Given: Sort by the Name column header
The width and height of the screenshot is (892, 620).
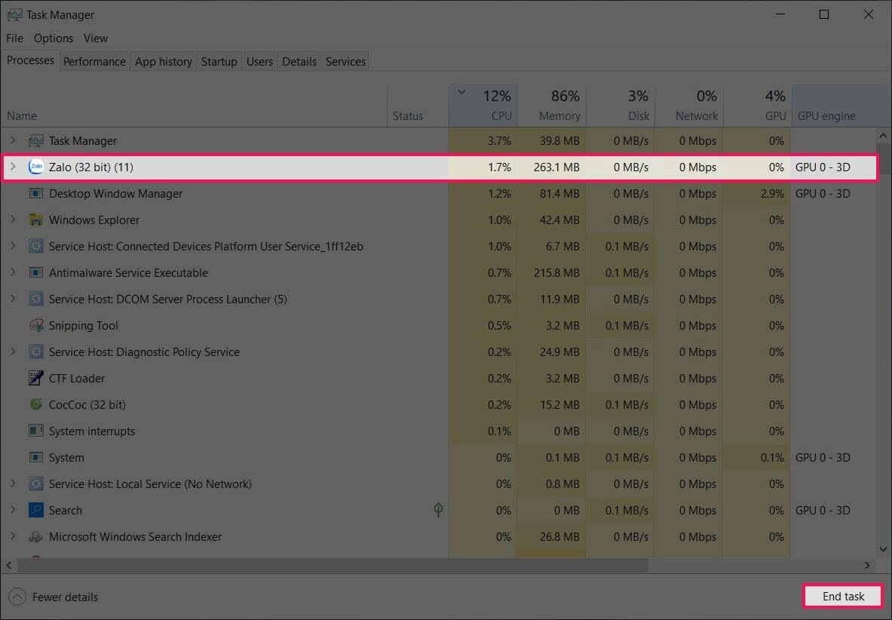Looking at the screenshot, I should coord(194,106).
